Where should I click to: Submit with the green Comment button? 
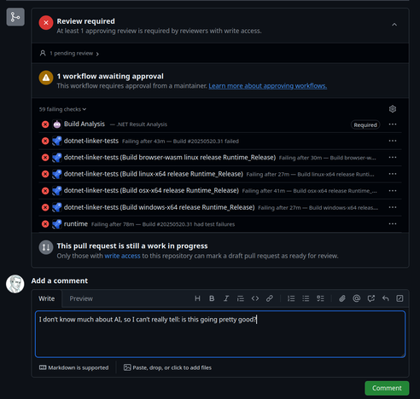[x=387, y=388]
